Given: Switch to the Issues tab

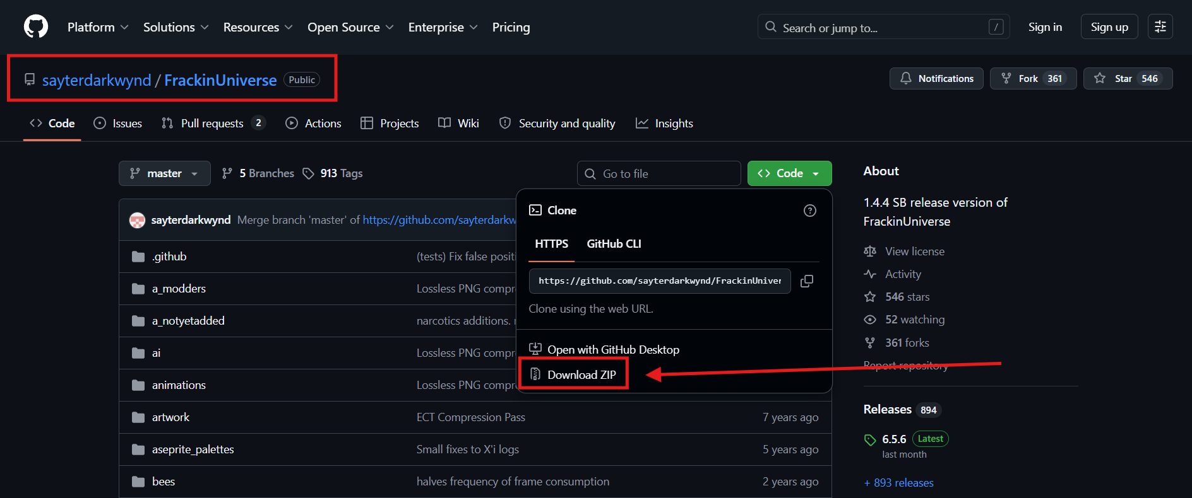Looking at the screenshot, I should (x=117, y=124).
